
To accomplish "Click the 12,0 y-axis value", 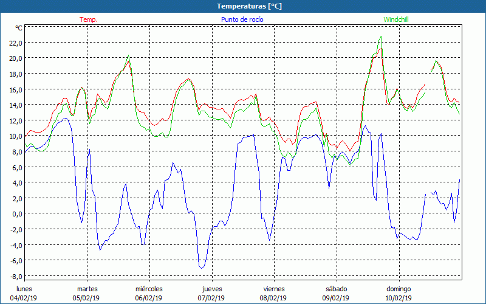I will click(16, 120).
